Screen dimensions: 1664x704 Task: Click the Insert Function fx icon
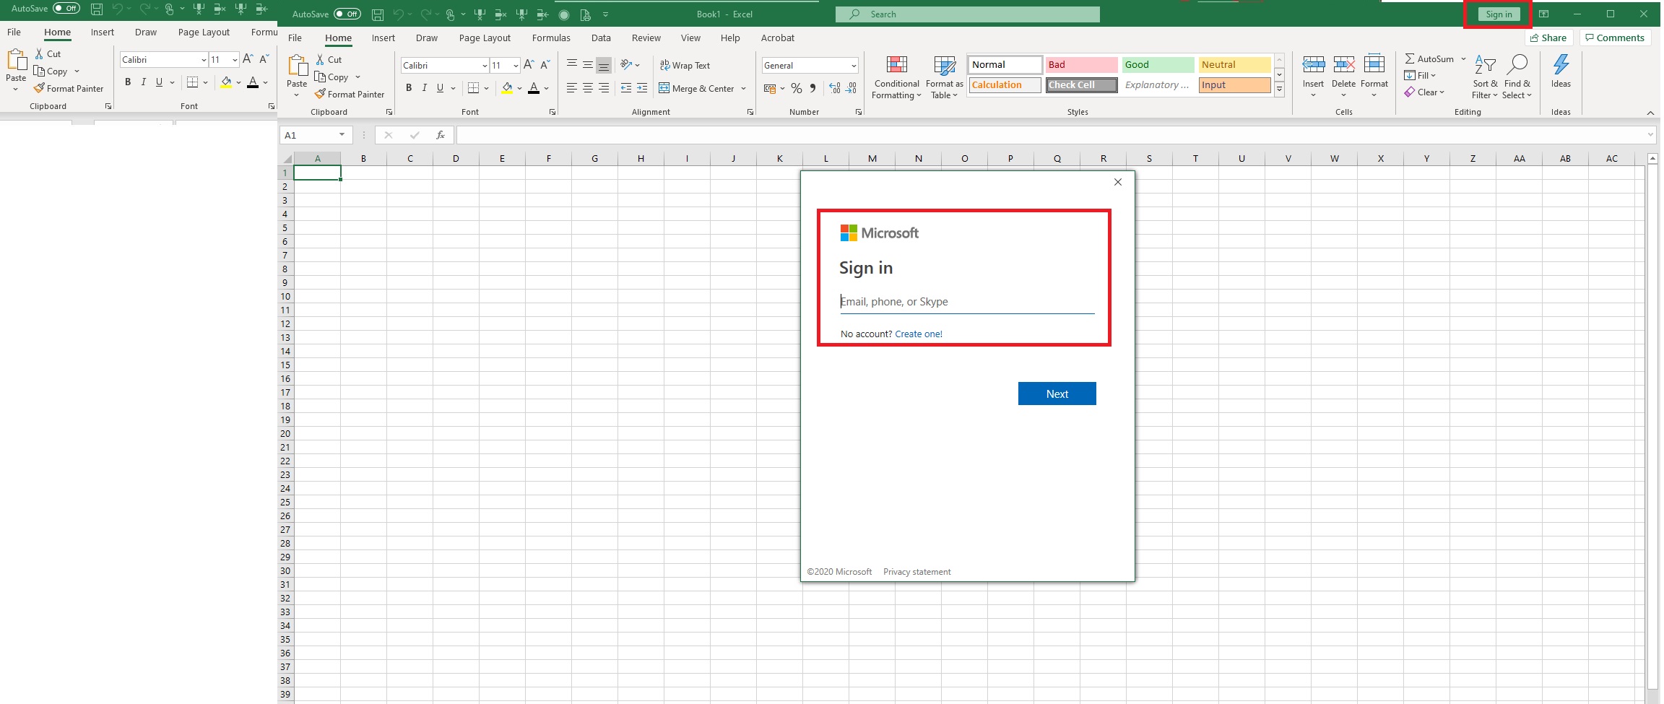point(441,135)
